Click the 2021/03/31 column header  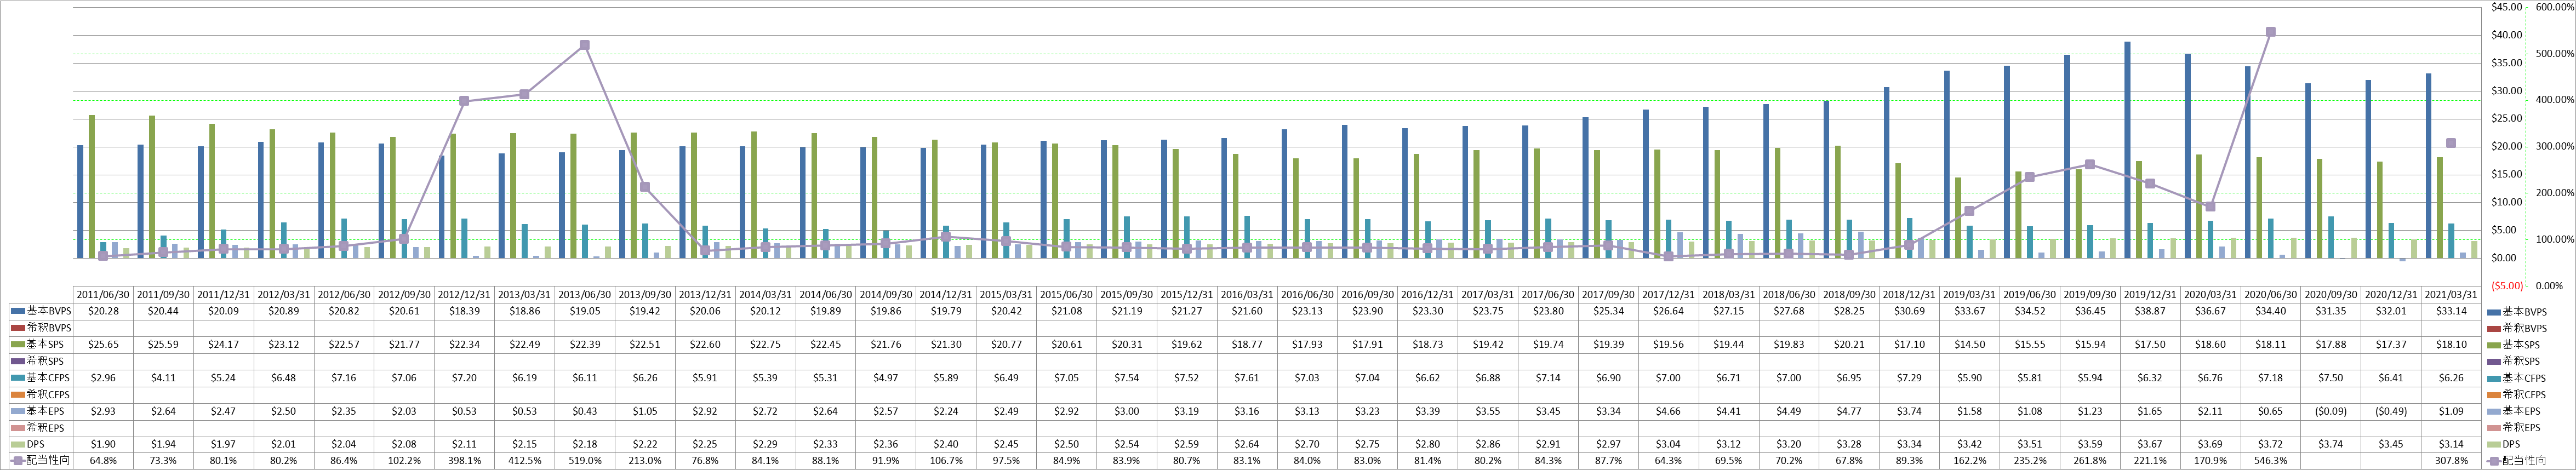(2451, 295)
